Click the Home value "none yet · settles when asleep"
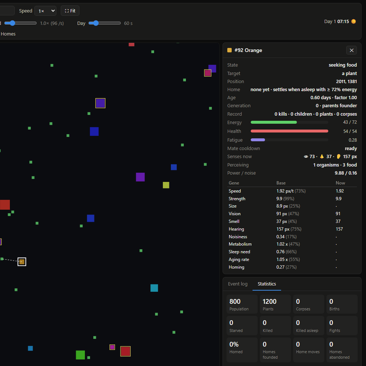Viewport: 366px width, 366px height. pos(303,89)
